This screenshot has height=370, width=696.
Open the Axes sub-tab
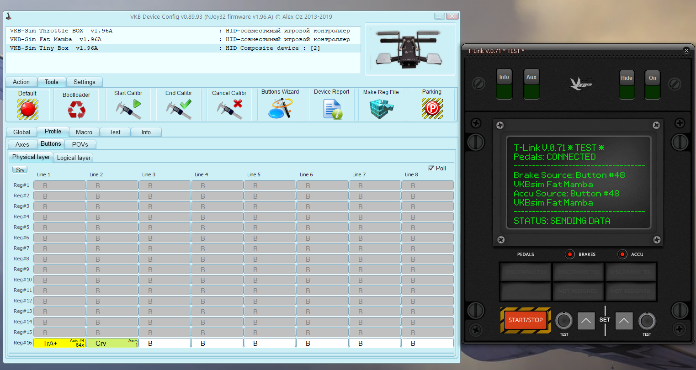pos(22,144)
